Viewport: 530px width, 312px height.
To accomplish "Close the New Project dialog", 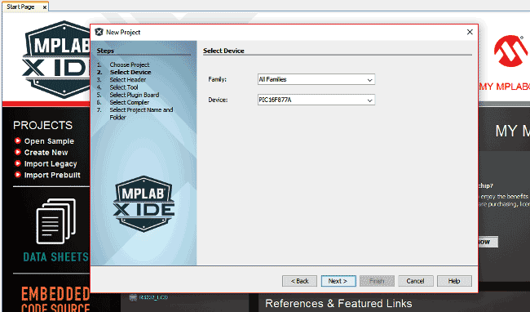I will pos(470,32).
